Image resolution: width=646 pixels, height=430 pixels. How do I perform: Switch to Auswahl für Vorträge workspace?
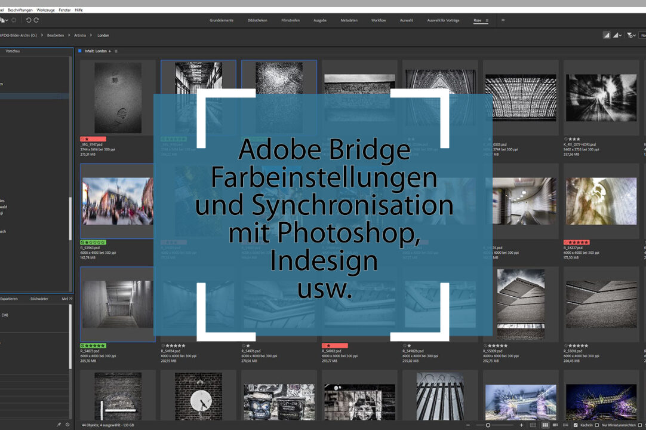tap(443, 20)
